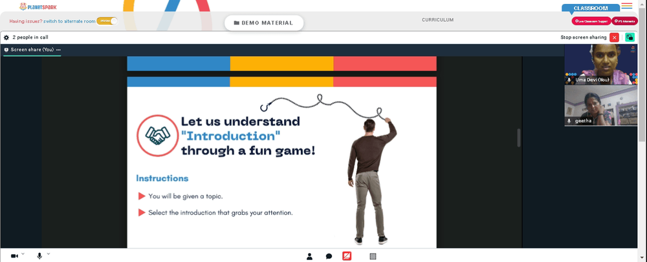This screenshot has height=262, width=647.
Task: Click the switch to alternate room link
Action: (69, 21)
